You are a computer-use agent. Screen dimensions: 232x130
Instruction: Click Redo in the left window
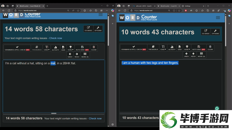(x=77, y=55)
